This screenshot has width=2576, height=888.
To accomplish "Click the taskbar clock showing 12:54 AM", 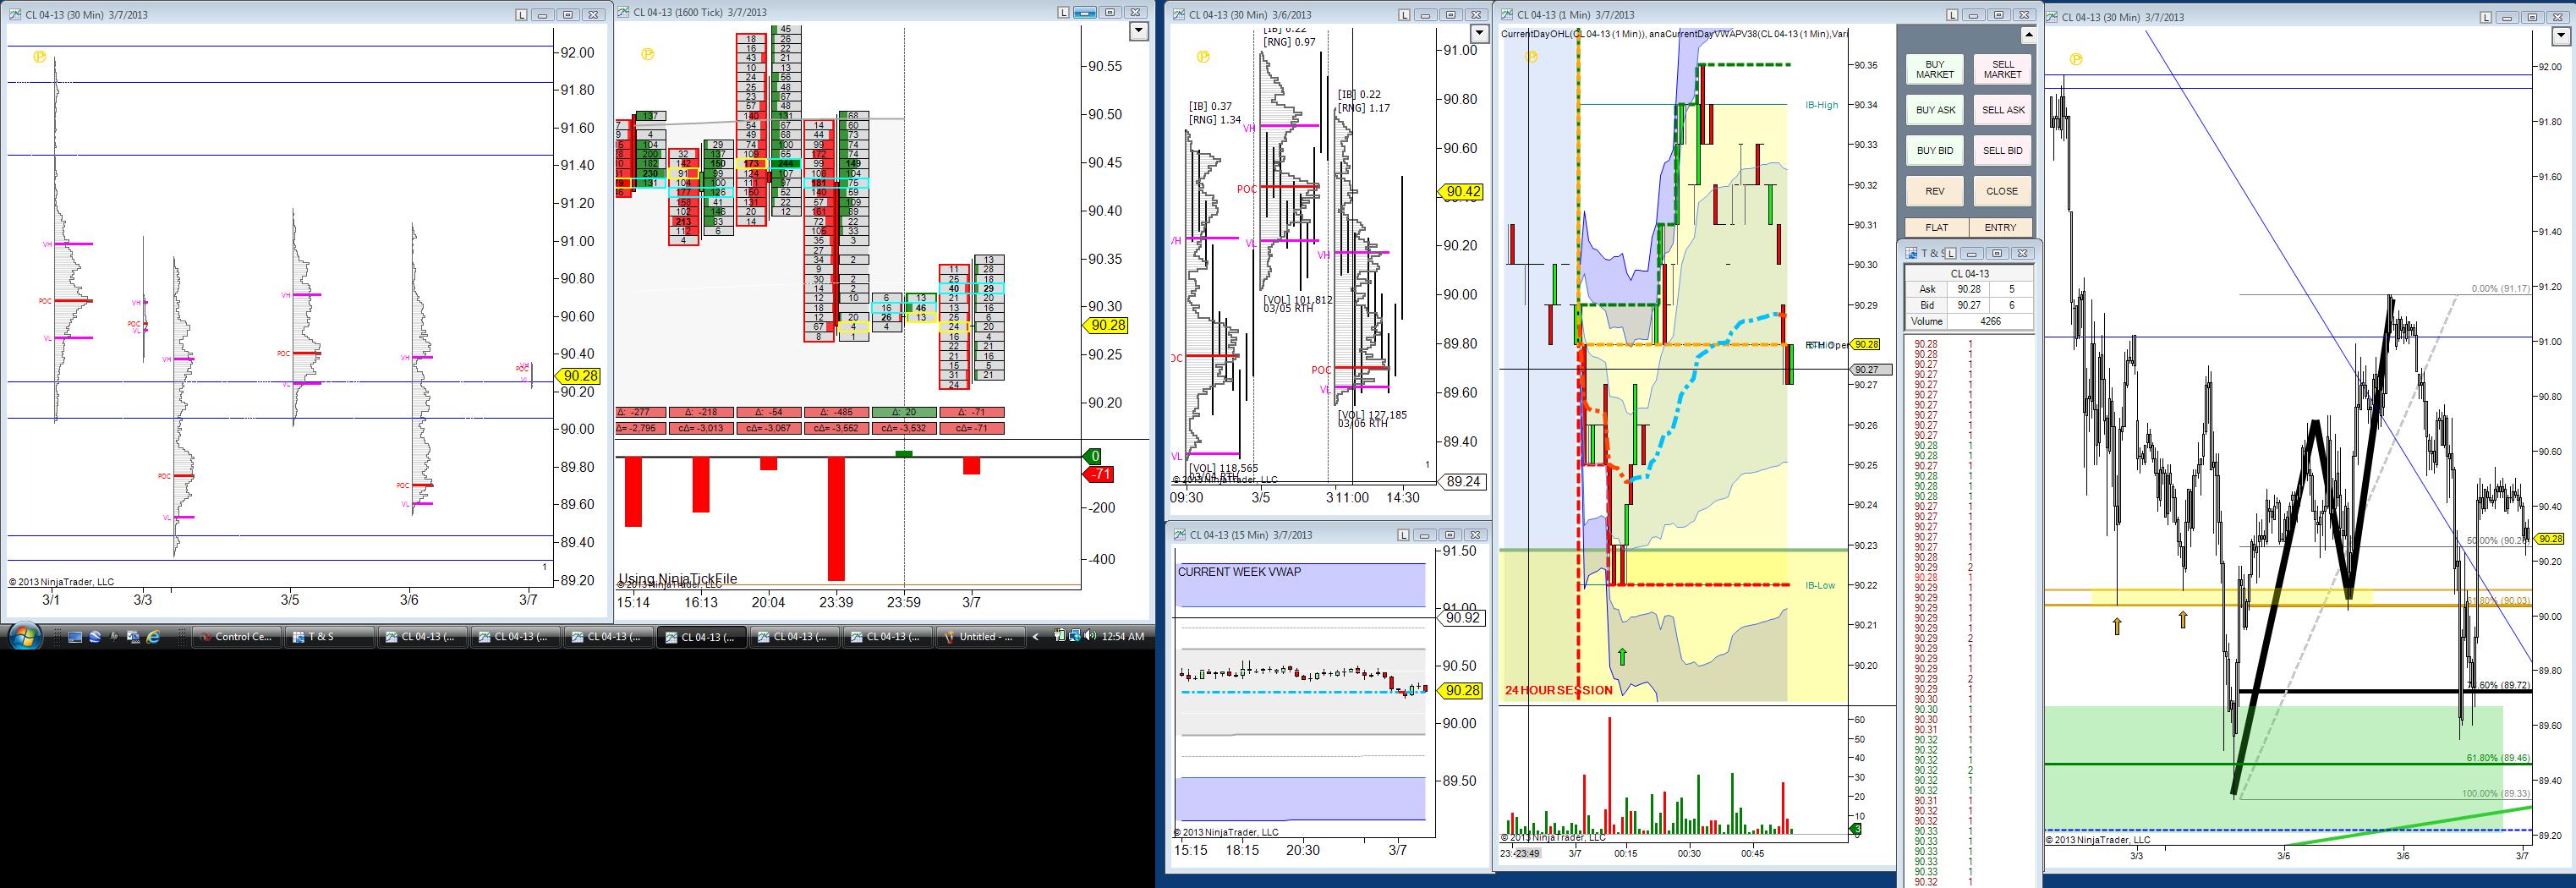I will pyautogui.click(x=1122, y=637).
